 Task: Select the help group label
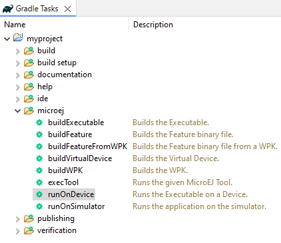point(45,87)
